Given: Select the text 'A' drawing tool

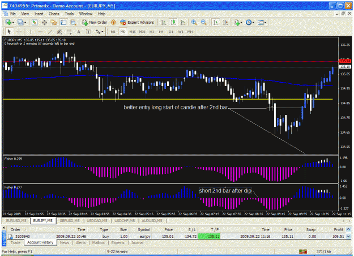Looking at the screenshot, I should point(79,32).
